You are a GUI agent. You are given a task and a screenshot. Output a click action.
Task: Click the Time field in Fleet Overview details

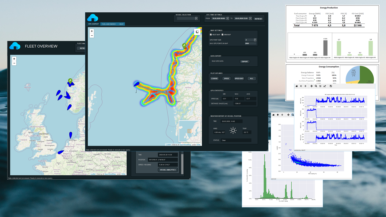tap(168, 155)
